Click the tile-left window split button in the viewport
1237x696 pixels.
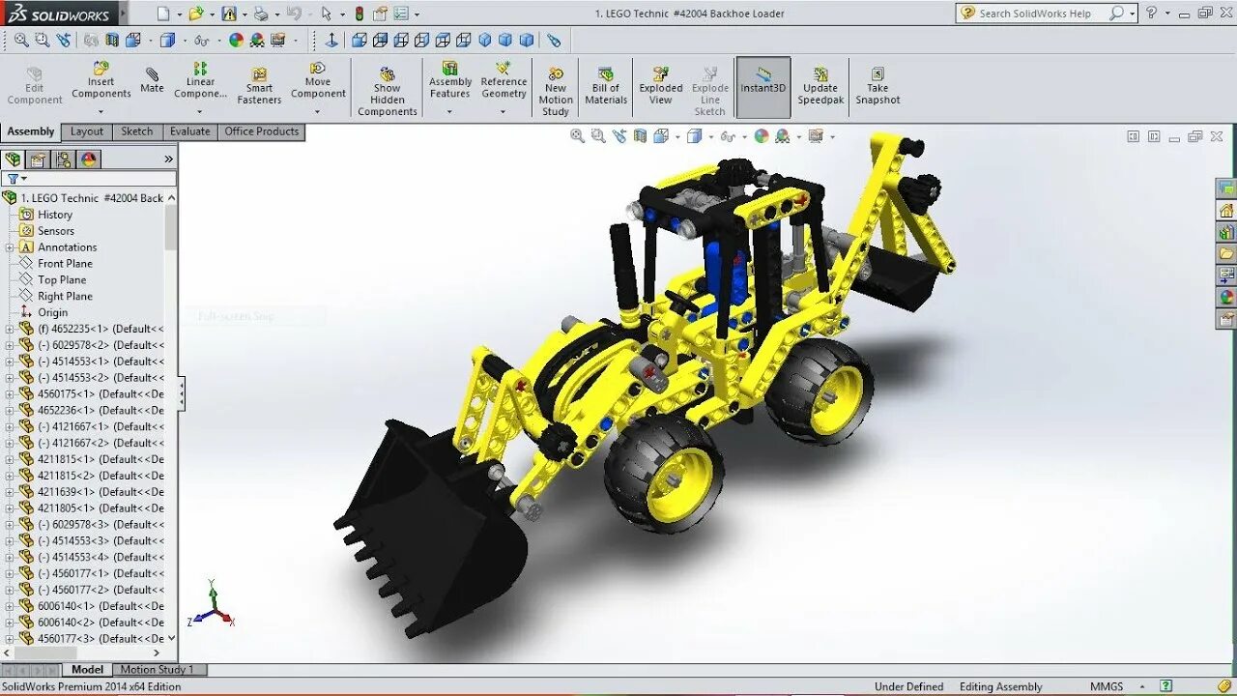1133,136
